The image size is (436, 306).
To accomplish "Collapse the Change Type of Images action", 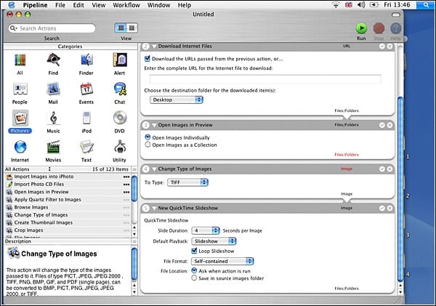I will 154,169.
